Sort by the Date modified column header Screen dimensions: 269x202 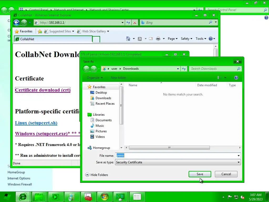tap(207, 85)
